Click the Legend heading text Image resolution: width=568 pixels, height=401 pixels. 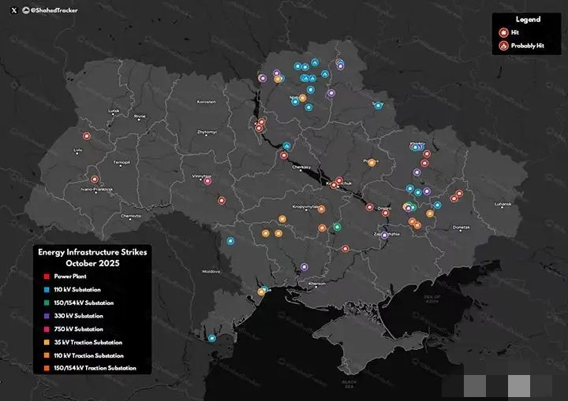click(528, 20)
